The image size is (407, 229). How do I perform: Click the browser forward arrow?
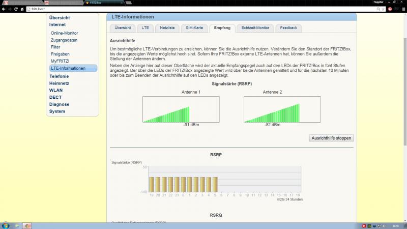[x=10, y=9]
